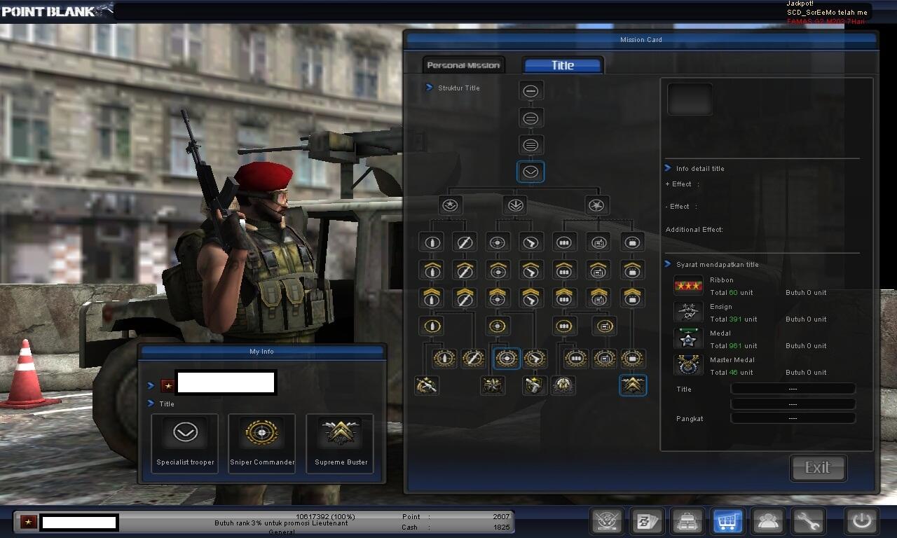Click the Ensign badge icon
Viewport: 897px width, 538px height.
click(x=687, y=312)
